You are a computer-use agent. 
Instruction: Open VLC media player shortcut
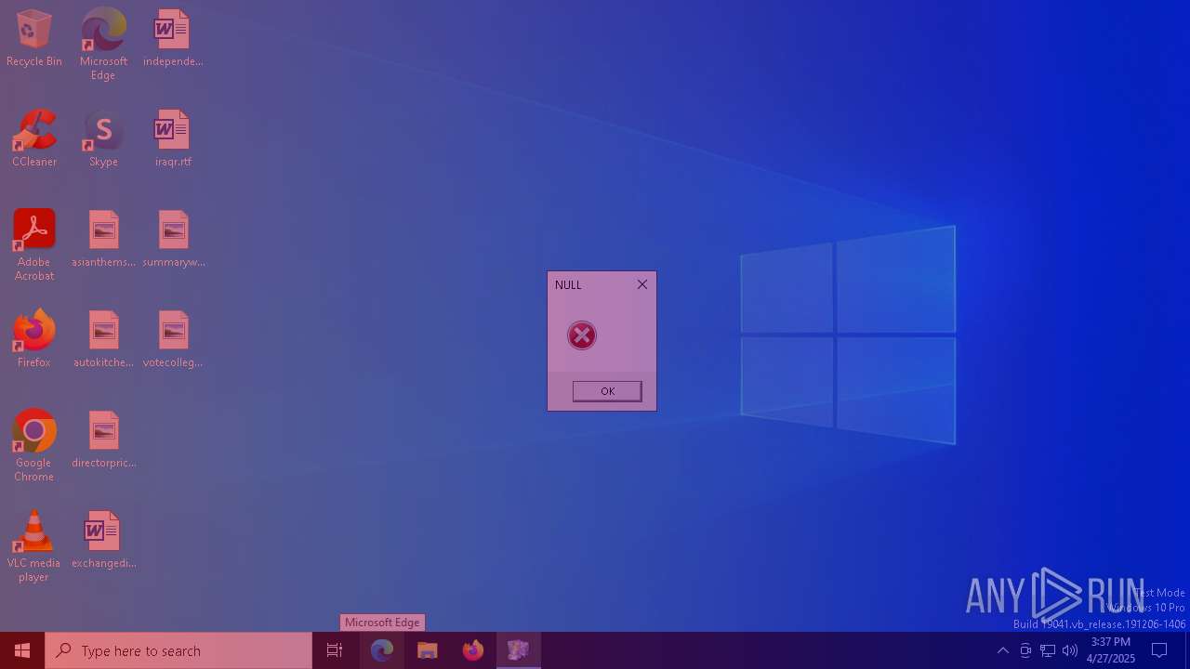(34, 545)
